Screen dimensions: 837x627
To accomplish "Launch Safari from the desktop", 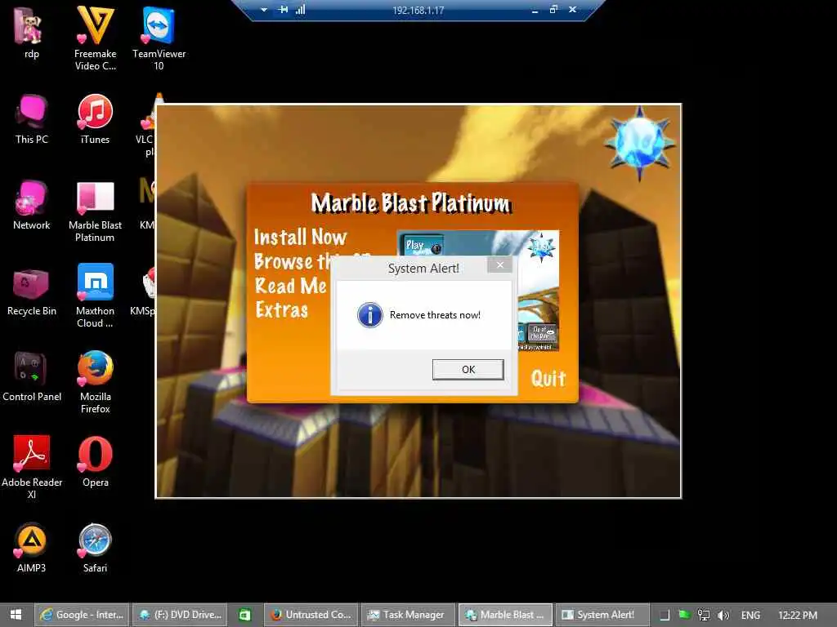I will (x=95, y=548).
